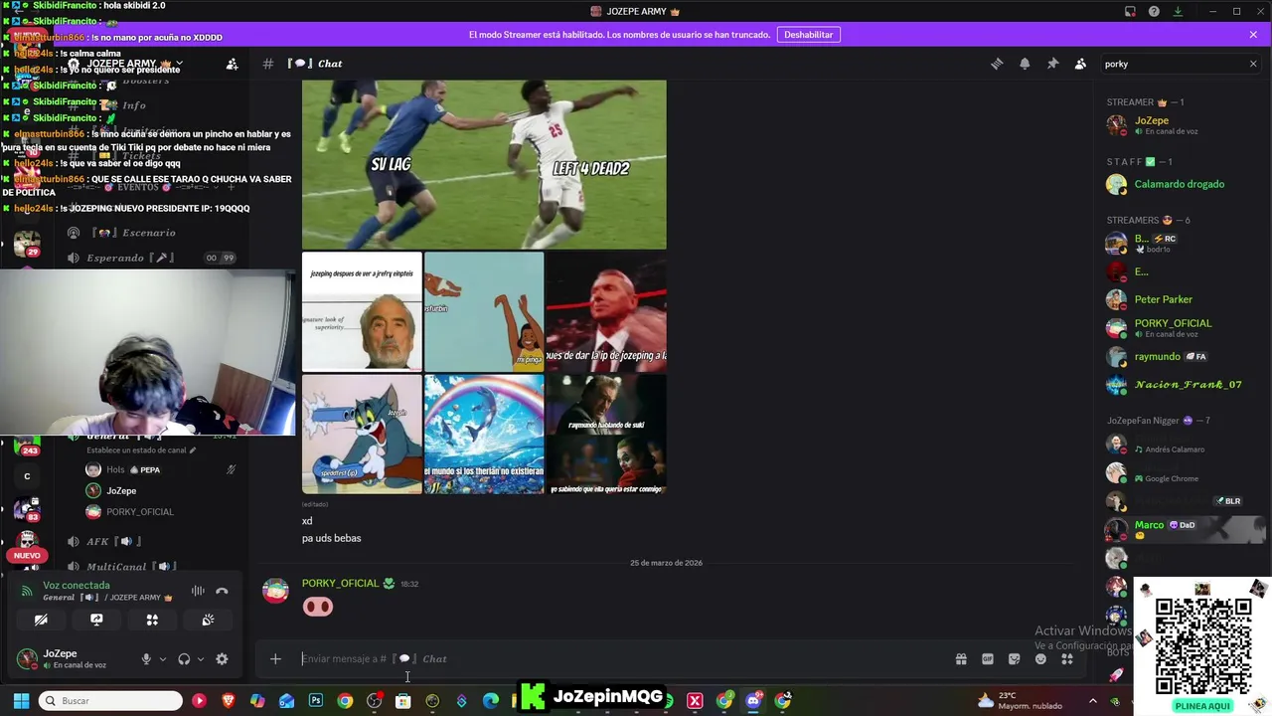This screenshot has height=716, width=1272.
Task: Show pinned messages with pin icon
Action: [1052, 64]
